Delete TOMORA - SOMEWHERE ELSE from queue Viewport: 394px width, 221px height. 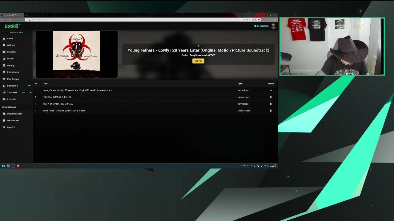click(271, 97)
